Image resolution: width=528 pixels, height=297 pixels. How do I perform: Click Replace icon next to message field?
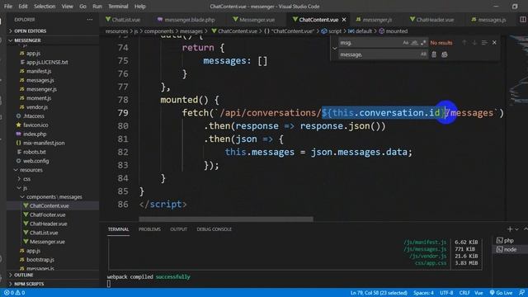pyautogui.click(x=434, y=54)
